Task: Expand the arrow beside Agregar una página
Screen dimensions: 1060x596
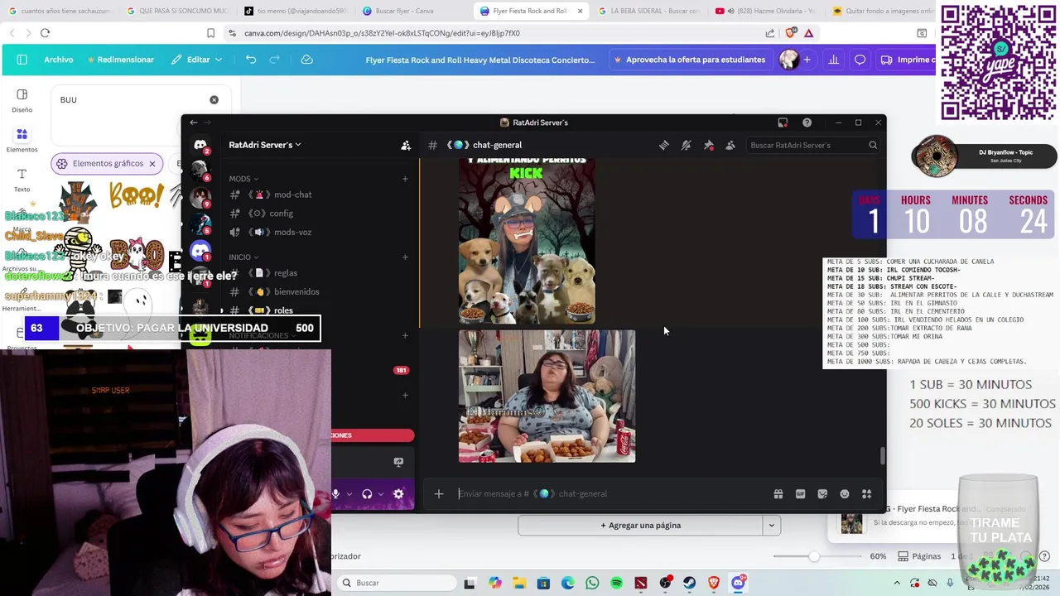Action: tap(771, 526)
